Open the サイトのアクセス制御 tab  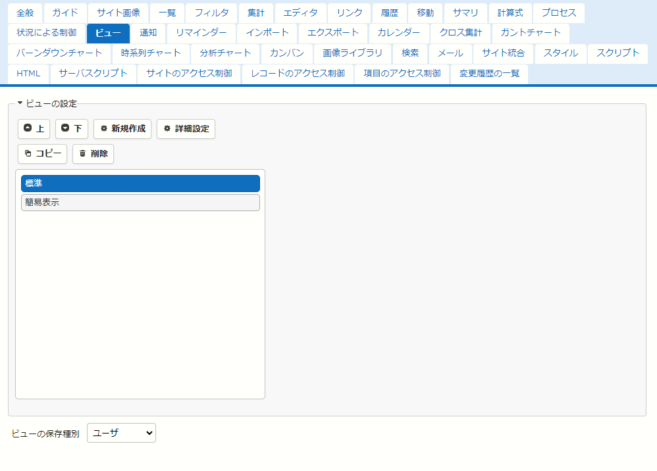(189, 74)
